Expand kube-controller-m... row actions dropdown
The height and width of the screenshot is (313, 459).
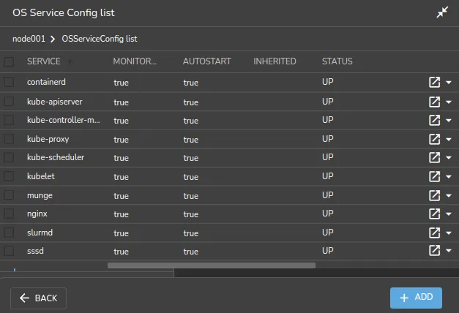click(x=449, y=120)
